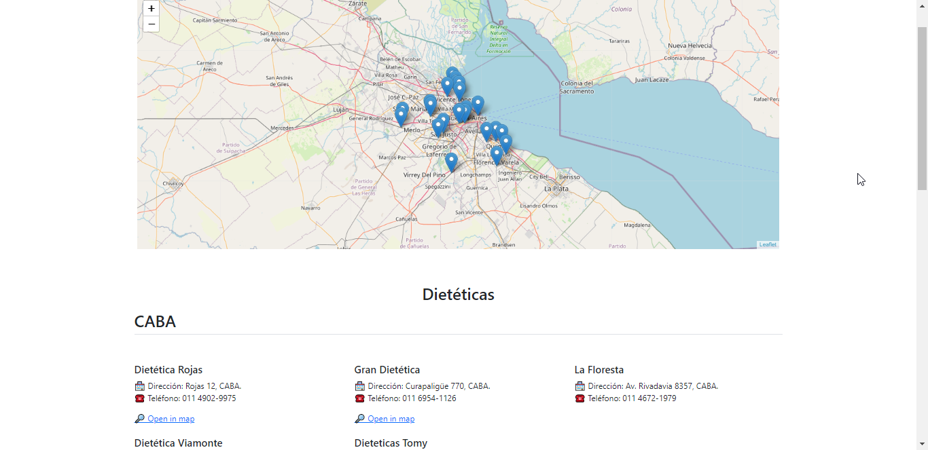
Task: Click the address Rojas 12, CABA
Action: point(213,386)
